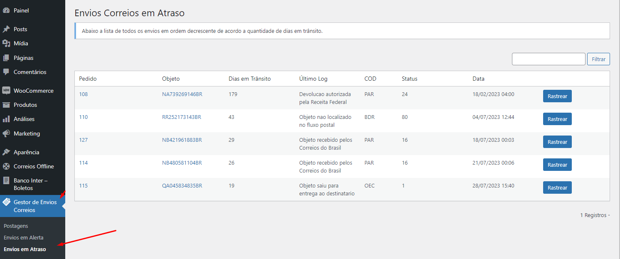This screenshot has width=620, height=259.
Task: Click the Comentários speech bubble icon
Action: [x=6, y=72]
